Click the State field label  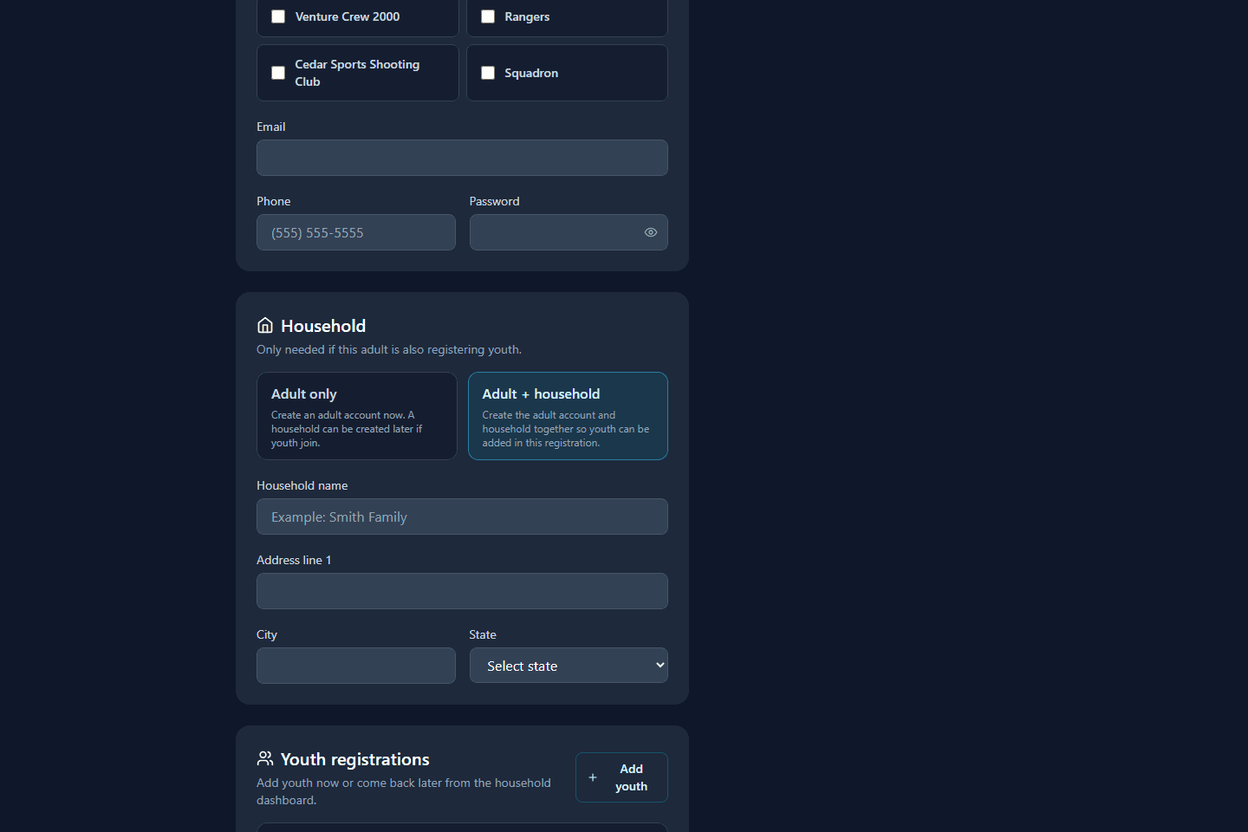click(483, 634)
